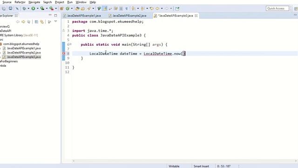The height and width of the screenshot is (168, 298).
Task: Click Package Explorer Up icon
Action: pos(29,22)
